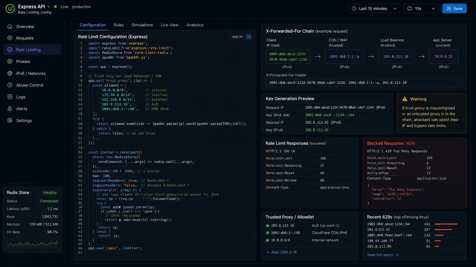Click the RateLimit-Remaining value 27
This screenshot has width=476, height=267.
322,166
